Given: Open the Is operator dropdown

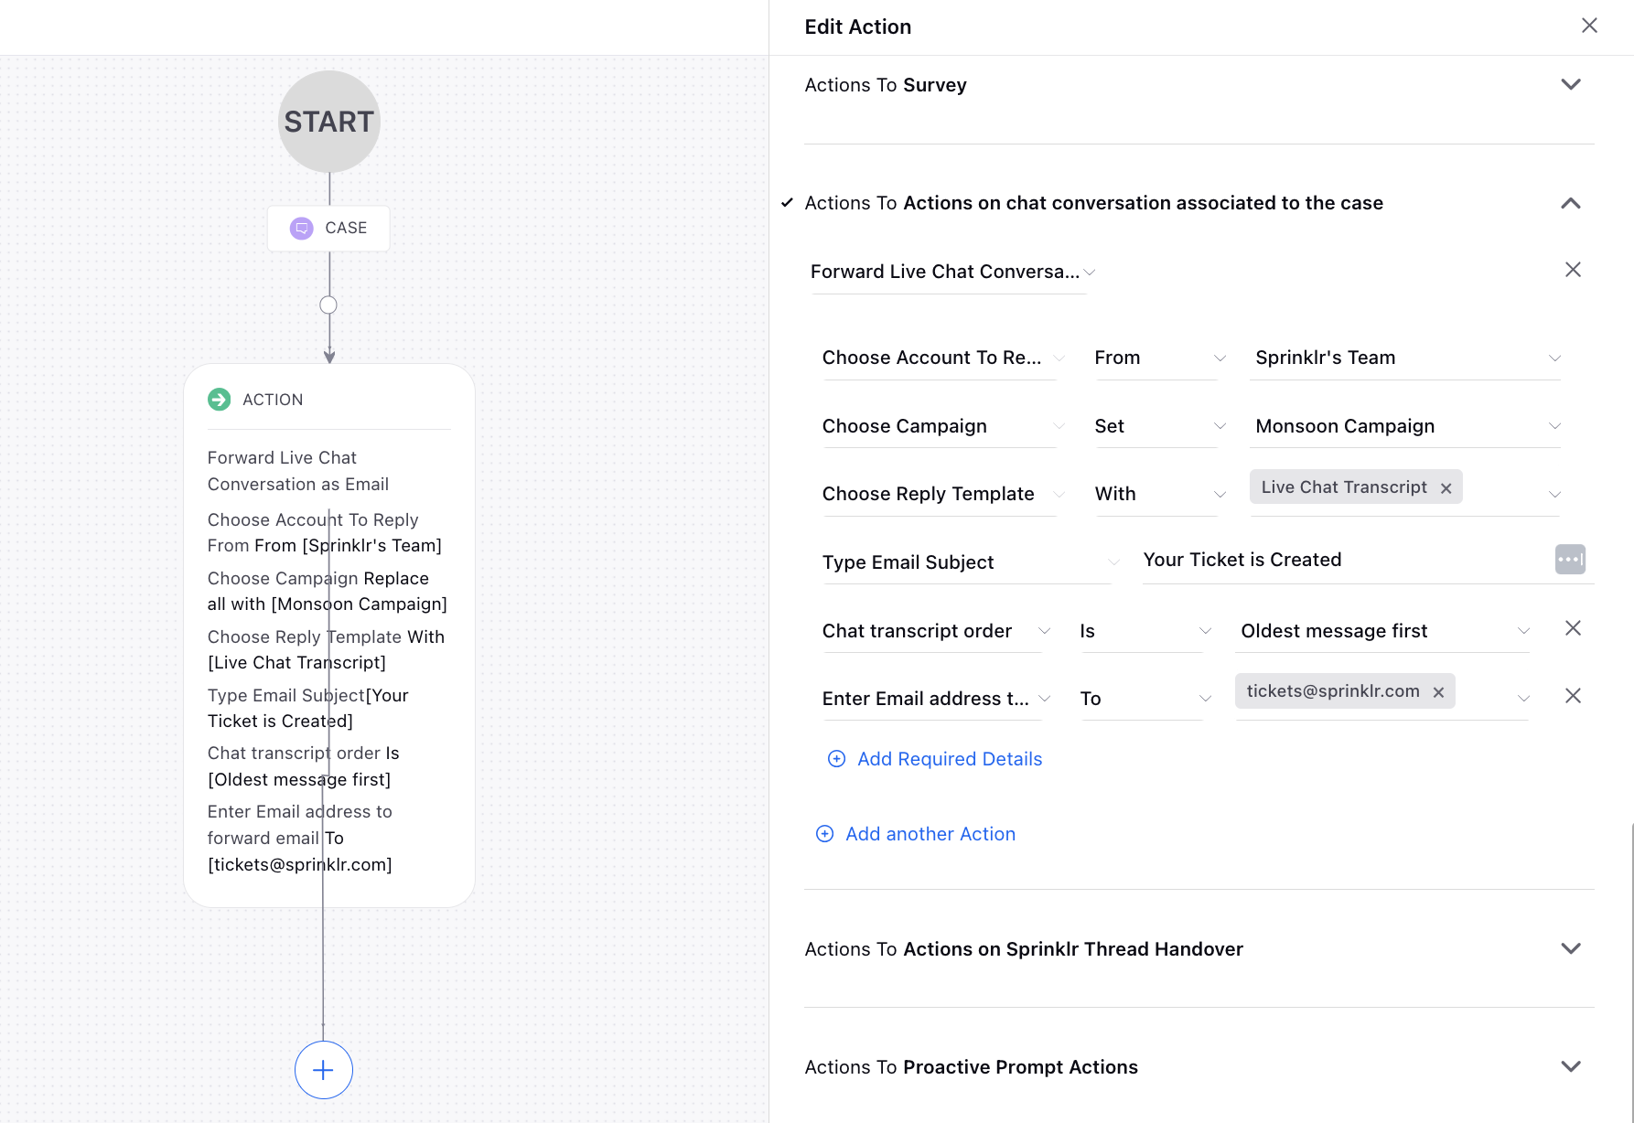Looking at the screenshot, I should pyautogui.click(x=1145, y=631).
